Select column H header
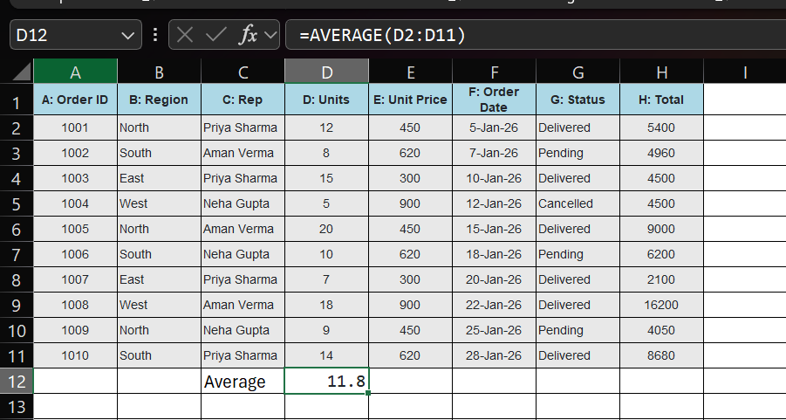Image resolution: width=786 pixels, height=420 pixels. 661,72
